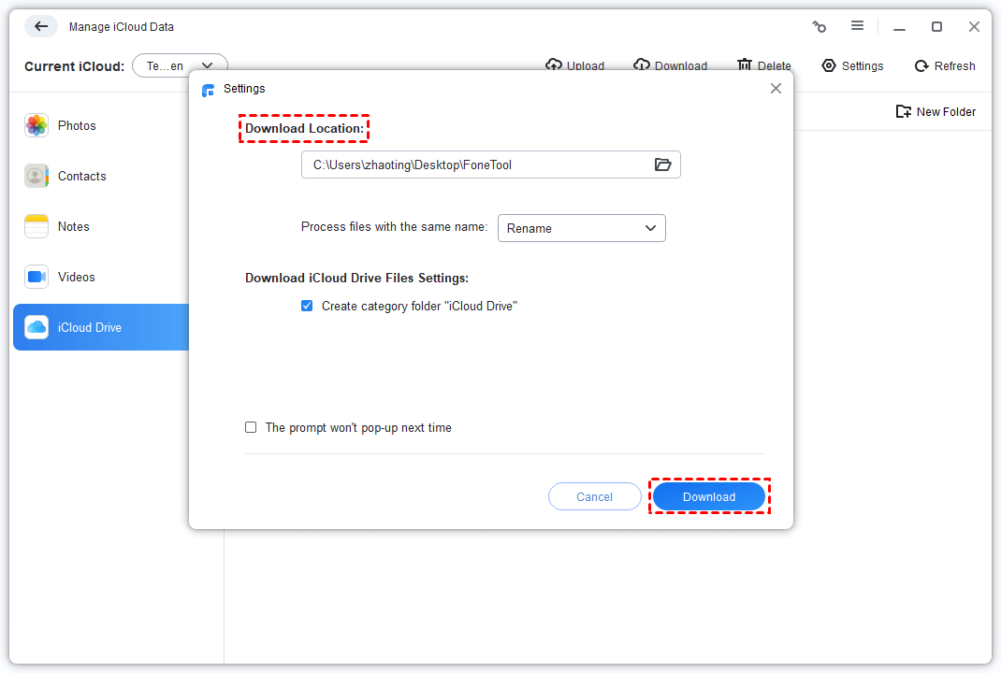Viewport: 1001px width, 673px height.
Task: Click the Contacts icon in sidebar
Action: (x=36, y=176)
